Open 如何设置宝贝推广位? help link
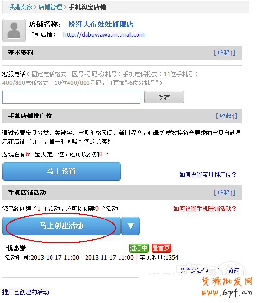 tap(207, 175)
